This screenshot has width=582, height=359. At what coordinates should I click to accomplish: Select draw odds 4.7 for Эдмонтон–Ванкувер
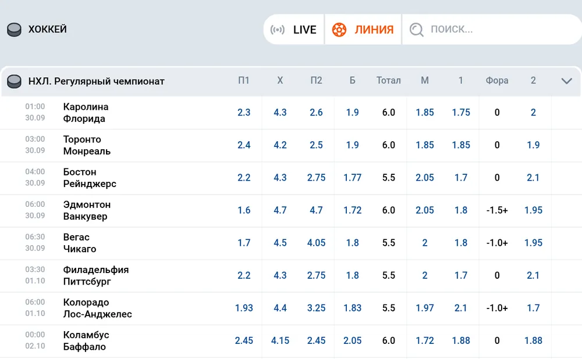[x=280, y=210]
